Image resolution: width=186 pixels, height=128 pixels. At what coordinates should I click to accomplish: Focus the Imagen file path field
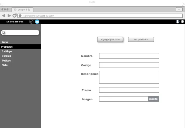(x=124, y=99)
